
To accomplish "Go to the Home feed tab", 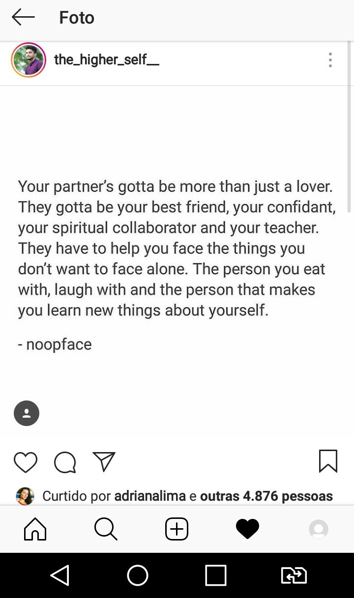I will (x=35, y=529).
